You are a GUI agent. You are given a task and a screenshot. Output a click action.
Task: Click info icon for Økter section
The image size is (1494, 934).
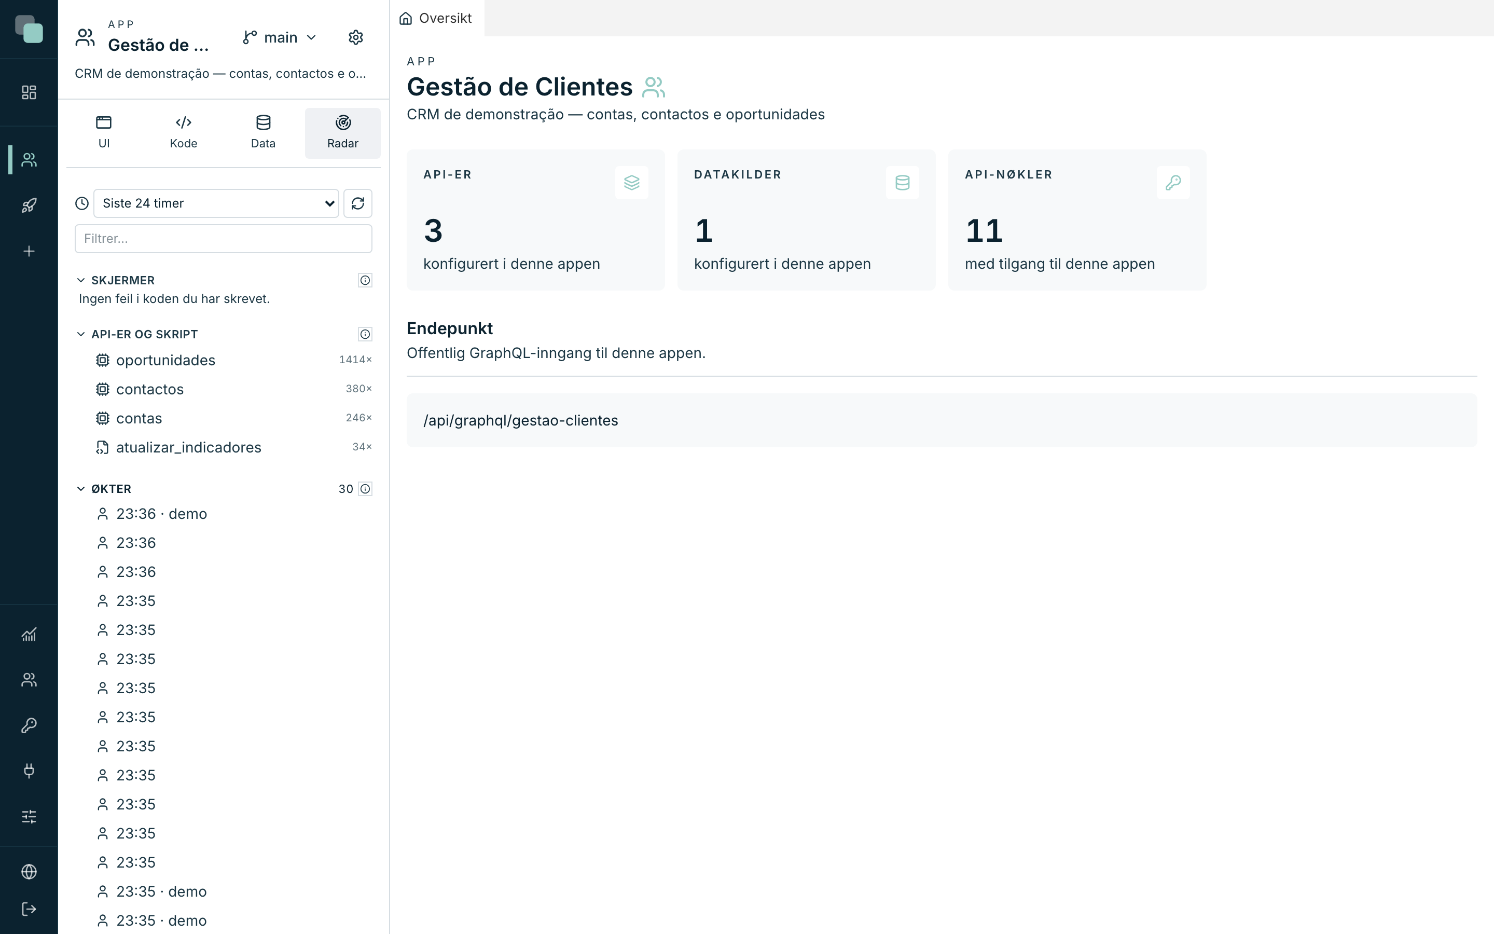tap(366, 489)
